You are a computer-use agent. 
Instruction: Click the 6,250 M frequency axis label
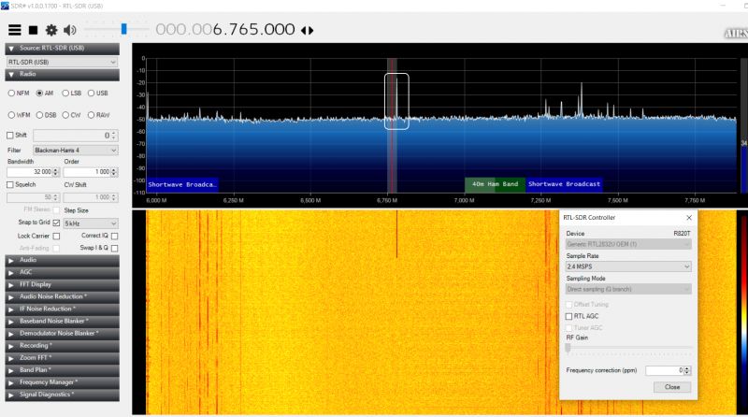(x=233, y=200)
